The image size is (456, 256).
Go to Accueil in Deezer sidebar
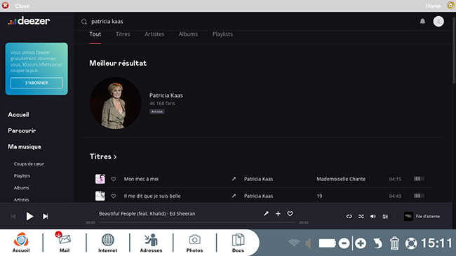tap(18, 114)
